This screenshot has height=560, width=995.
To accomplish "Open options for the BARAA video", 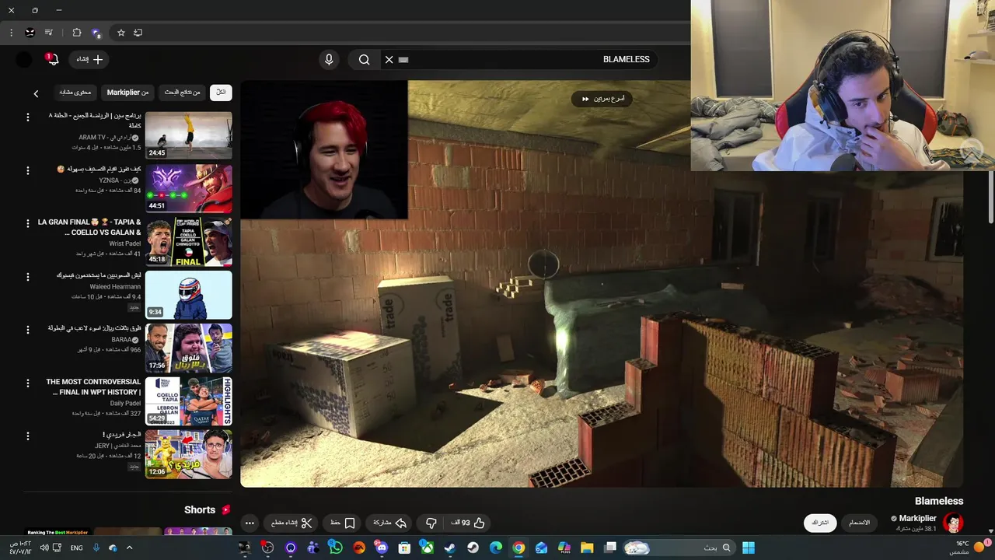I will pos(28,330).
